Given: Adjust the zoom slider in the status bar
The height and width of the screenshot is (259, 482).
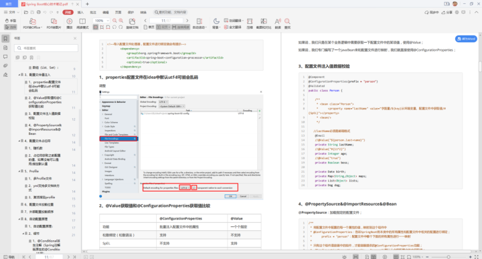Looking at the screenshot, I should tap(449, 257).
